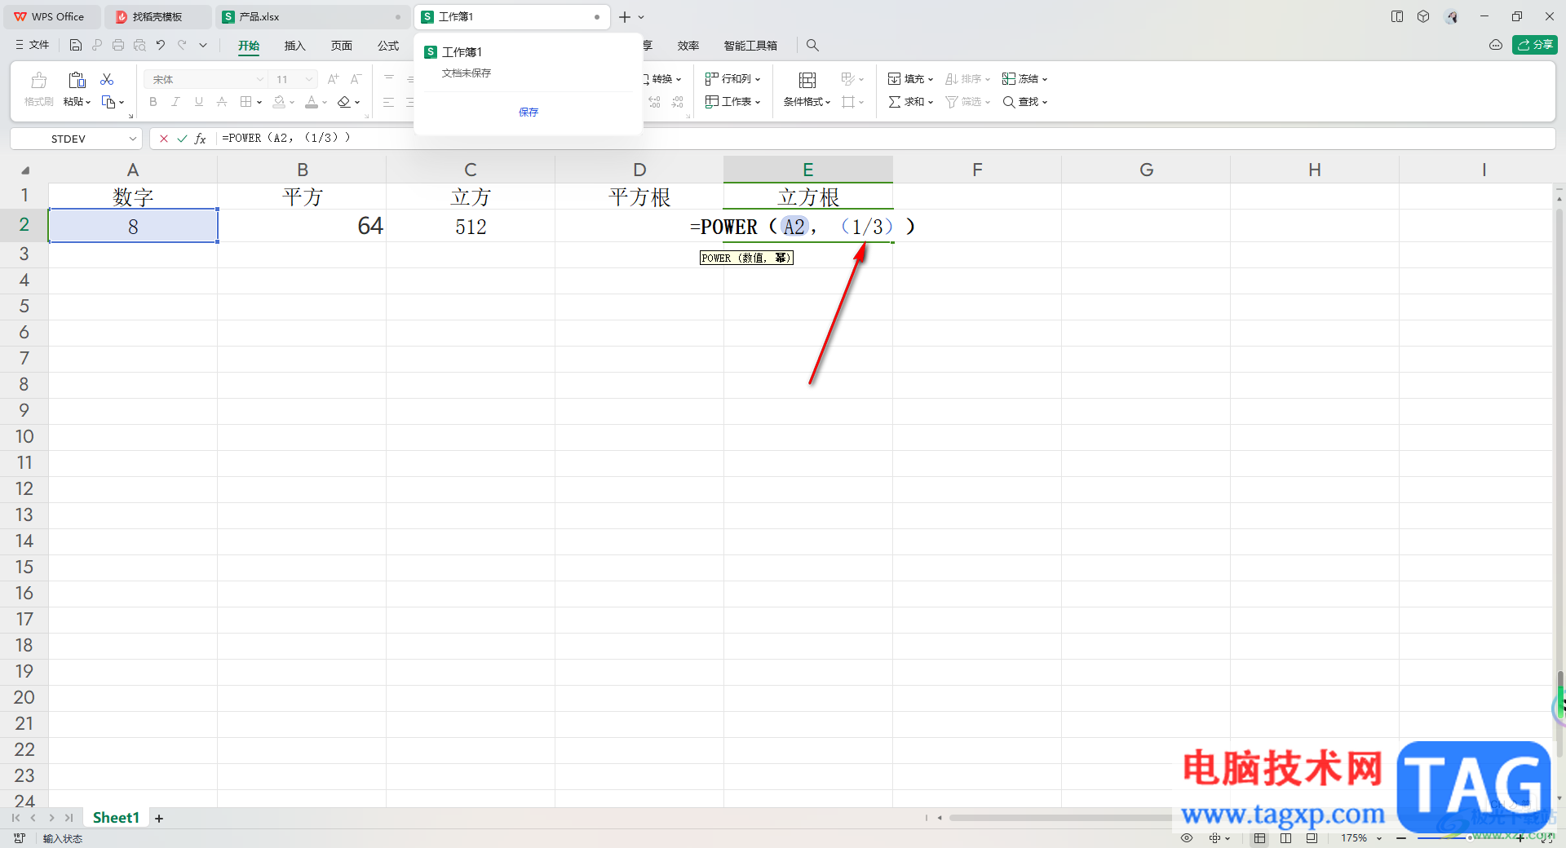This screenshot has height=848, width=1566.
Task: Switch to the Smart Toolbox tab
Action: click(x=750, y=46)
